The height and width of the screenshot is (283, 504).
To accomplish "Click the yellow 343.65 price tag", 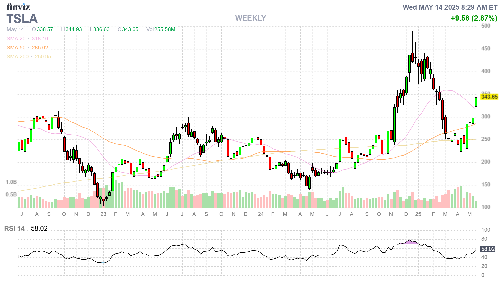I will (x=489, y=97).
